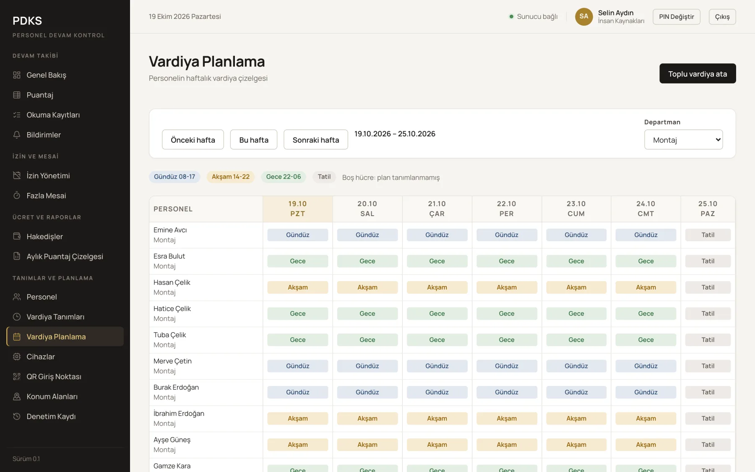Viewport: 755px width, 472px height.
Task: Click the Bildirimler bell icon
Action: [x=17, y=135]
